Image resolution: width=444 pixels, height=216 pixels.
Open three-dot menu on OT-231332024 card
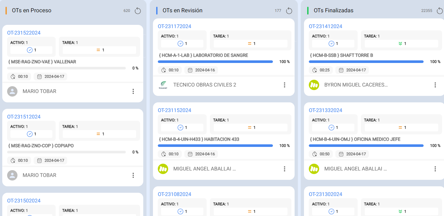point(435,169)
